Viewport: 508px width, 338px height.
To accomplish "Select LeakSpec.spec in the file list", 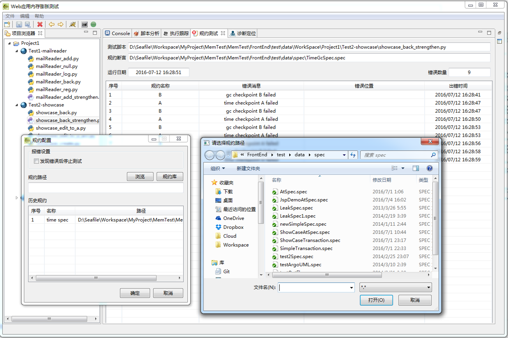I will coord(296,208).
